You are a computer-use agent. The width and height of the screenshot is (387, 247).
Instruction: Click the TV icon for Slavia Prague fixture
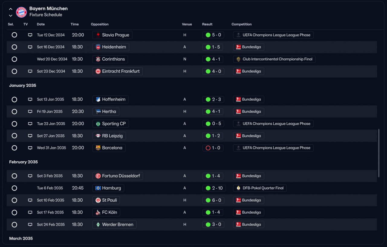[x=30, y=35]
